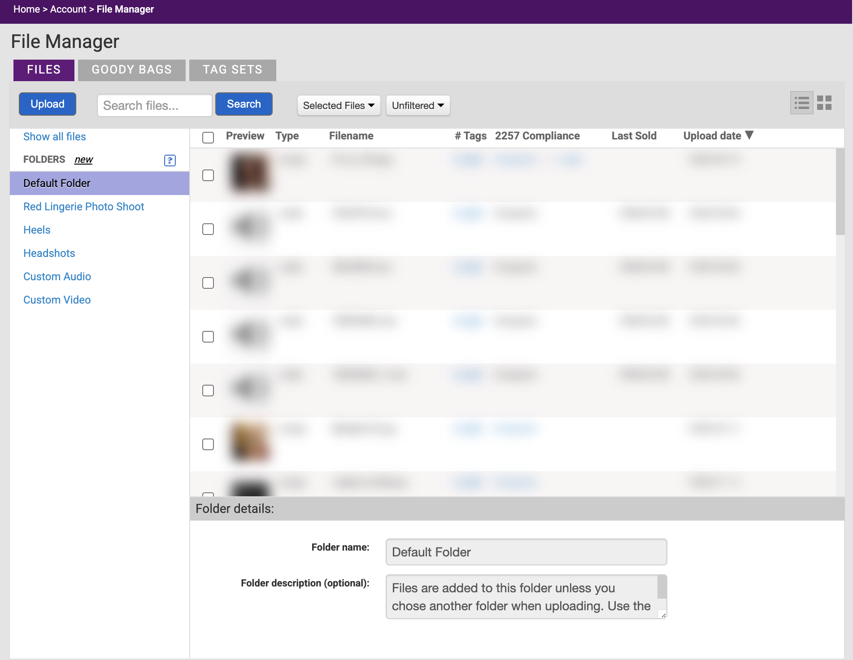Click File Manager in breadcrumb

(125, 9)
